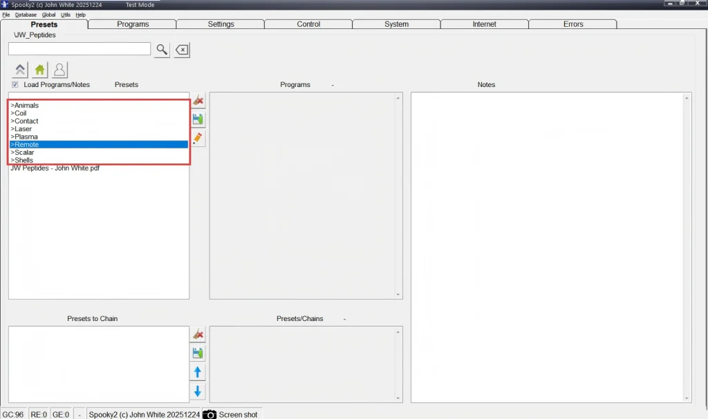Click into the preset search text field

pyautogui.click(x=80, y=49)
